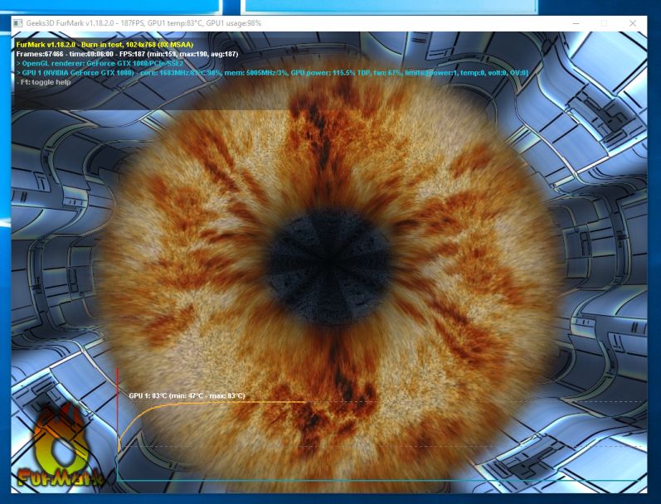Click the 'GPU 1 (NVIDIA GeForce GTX 1080)' line

(x=272, y=73)
